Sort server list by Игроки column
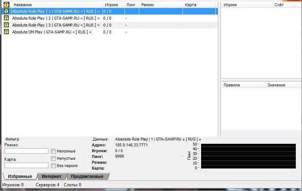Screen dimensions: 302x191 click(113, 5)
